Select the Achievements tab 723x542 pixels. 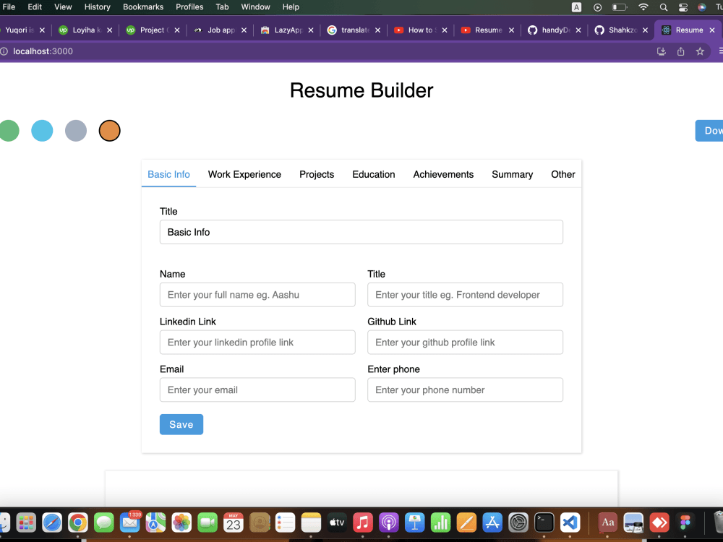tap(443, 174)
